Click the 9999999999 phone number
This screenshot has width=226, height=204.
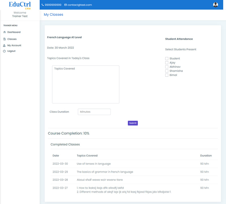(x=53, y=5)
